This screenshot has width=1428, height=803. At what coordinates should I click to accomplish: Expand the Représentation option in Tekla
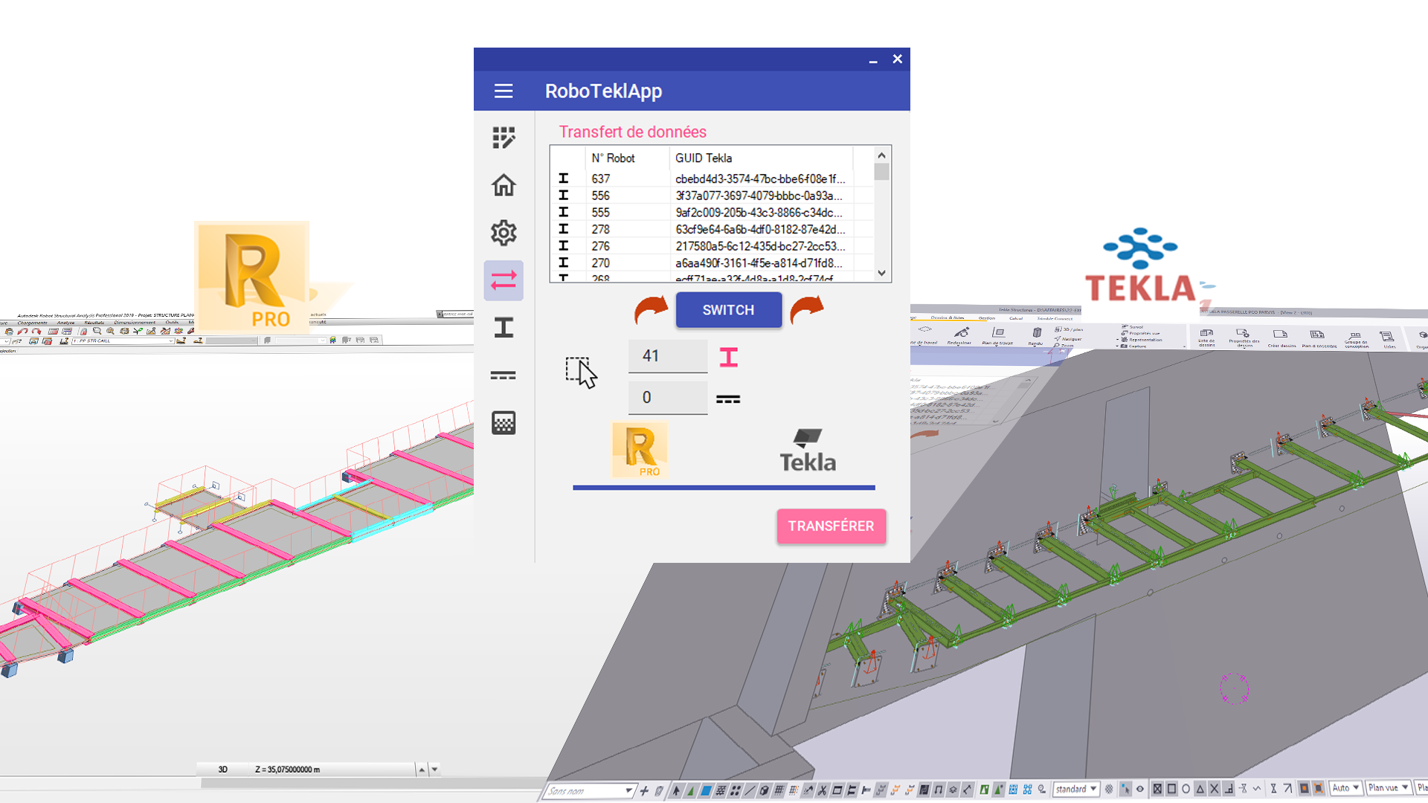(x=1117, y=340)
